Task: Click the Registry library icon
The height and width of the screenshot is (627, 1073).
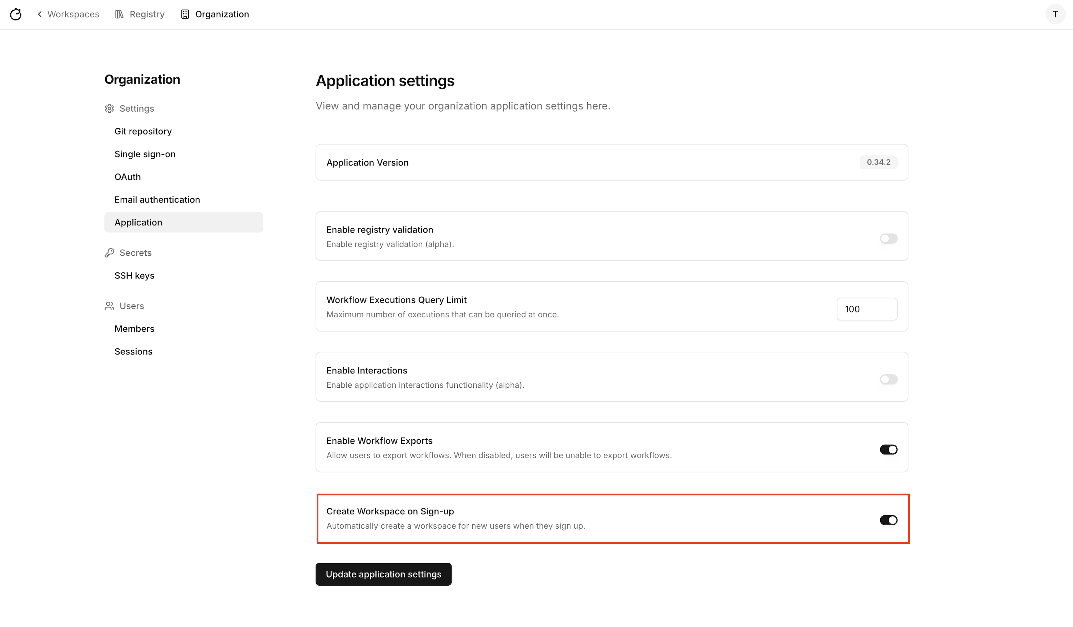Action: [x=119, y=15]
